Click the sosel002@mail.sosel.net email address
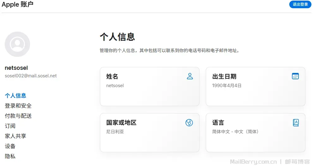The height and width of the screenshot is (168, 313). pyautogui.click(x=31, y=76)
